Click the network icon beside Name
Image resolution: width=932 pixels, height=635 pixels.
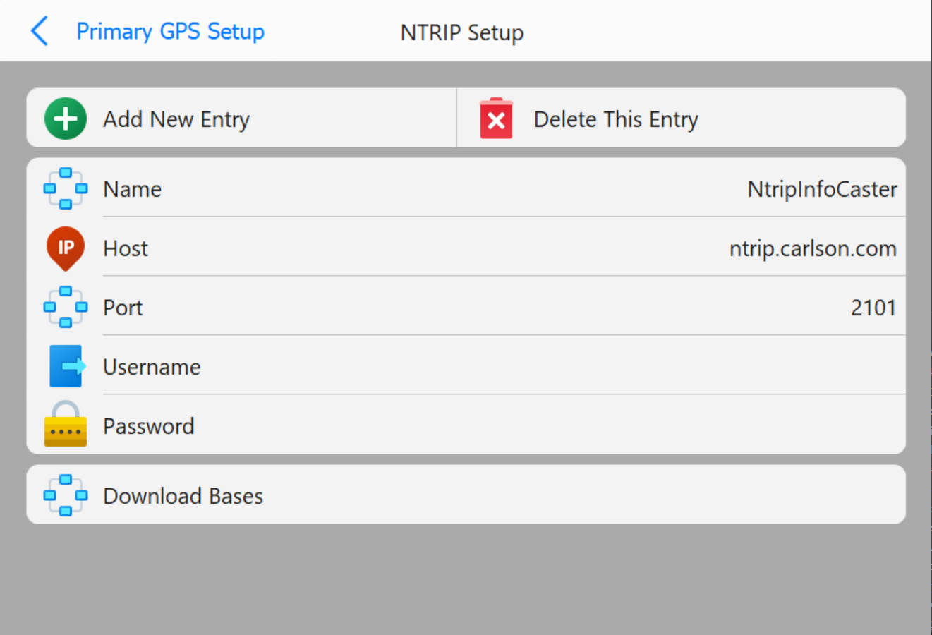coord(66,188)
